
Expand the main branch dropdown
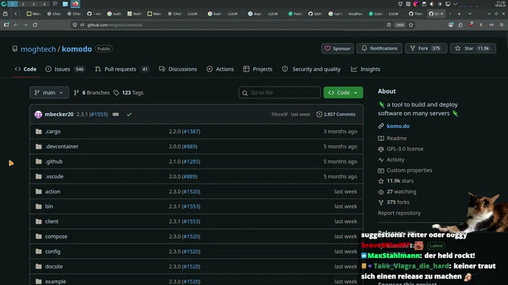point(49,93)
